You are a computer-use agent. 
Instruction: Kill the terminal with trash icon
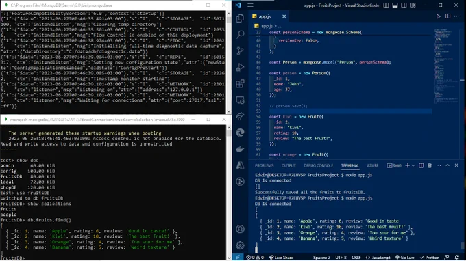click(x=430, y=165)
